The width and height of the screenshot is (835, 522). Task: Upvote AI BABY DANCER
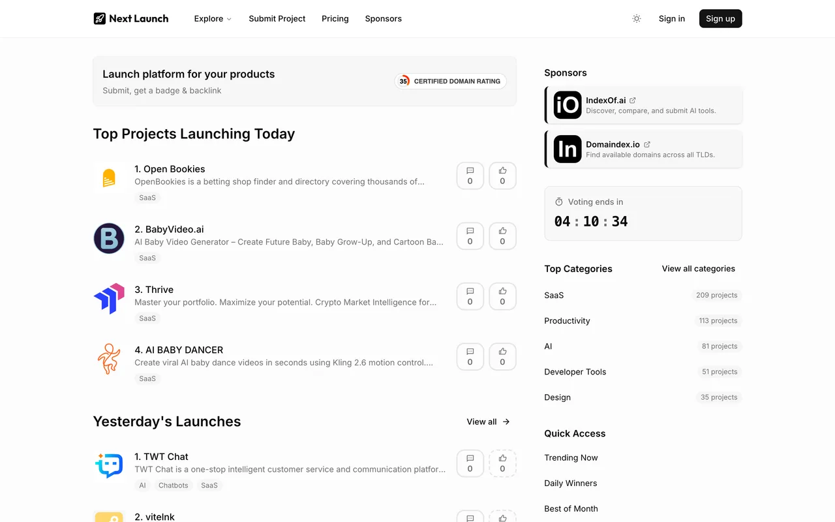502,356
